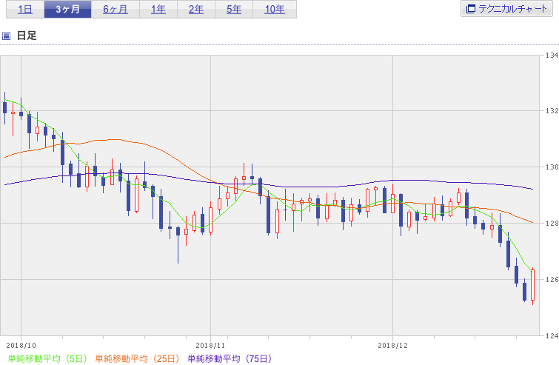Click the 2018/10 date axis label
The height and width of the screenshot is (365, 559).
pyautogui.click(x=21, y=346)
